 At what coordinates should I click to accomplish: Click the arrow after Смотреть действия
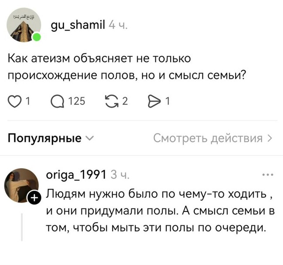coord(270,139)
